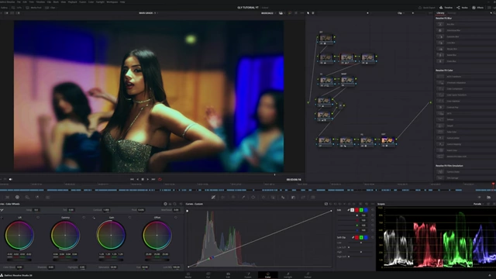
Task: Mute viewer audio speaker
Action: [x=10, y=179]
